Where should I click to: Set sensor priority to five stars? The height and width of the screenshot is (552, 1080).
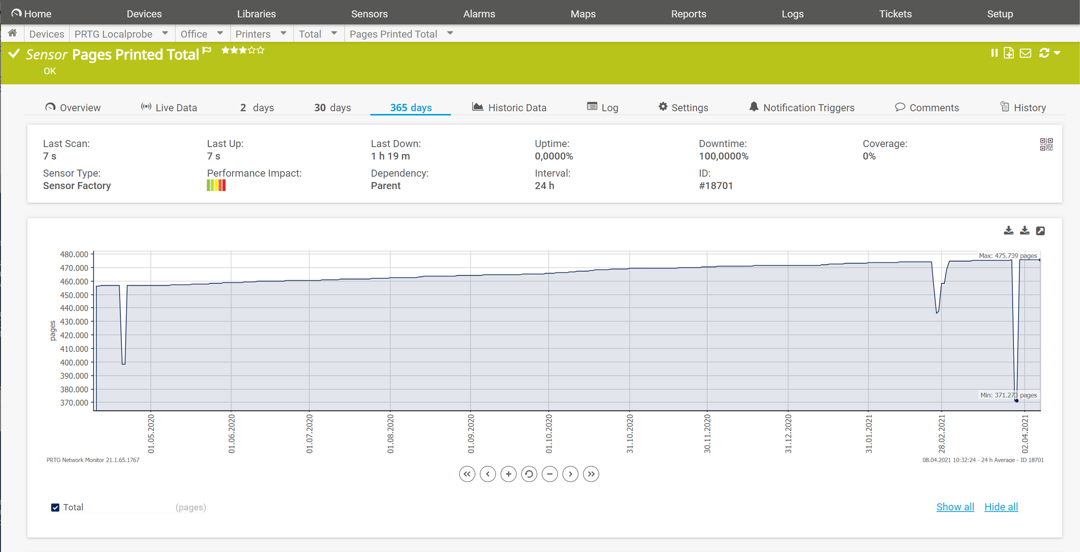click(261, 50)
